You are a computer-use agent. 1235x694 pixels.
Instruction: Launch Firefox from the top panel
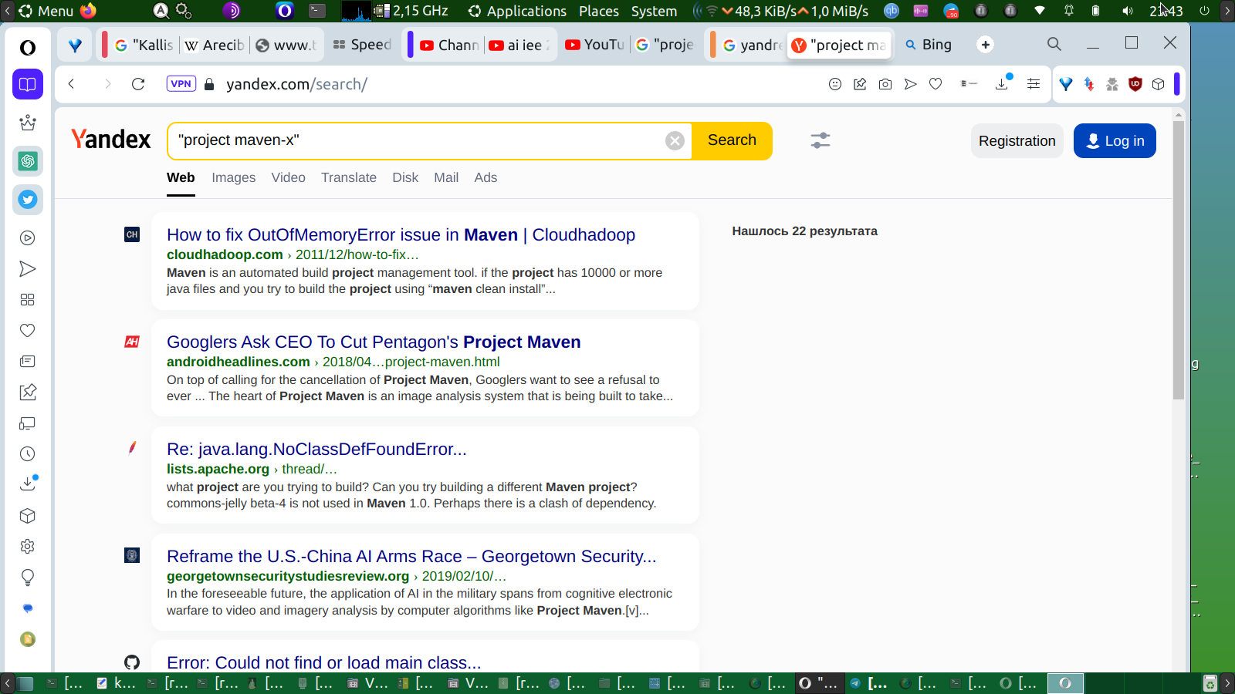click(x=88, y=10)
